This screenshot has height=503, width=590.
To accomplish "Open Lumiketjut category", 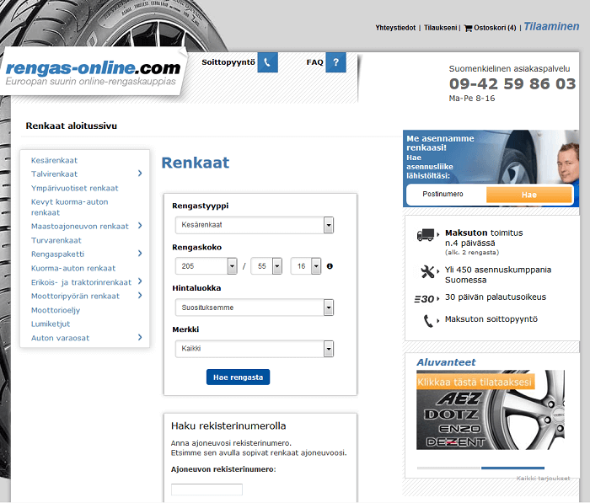I will coord(51,324).
